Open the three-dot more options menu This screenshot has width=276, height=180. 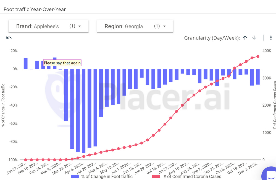click(x=271, y=38)
